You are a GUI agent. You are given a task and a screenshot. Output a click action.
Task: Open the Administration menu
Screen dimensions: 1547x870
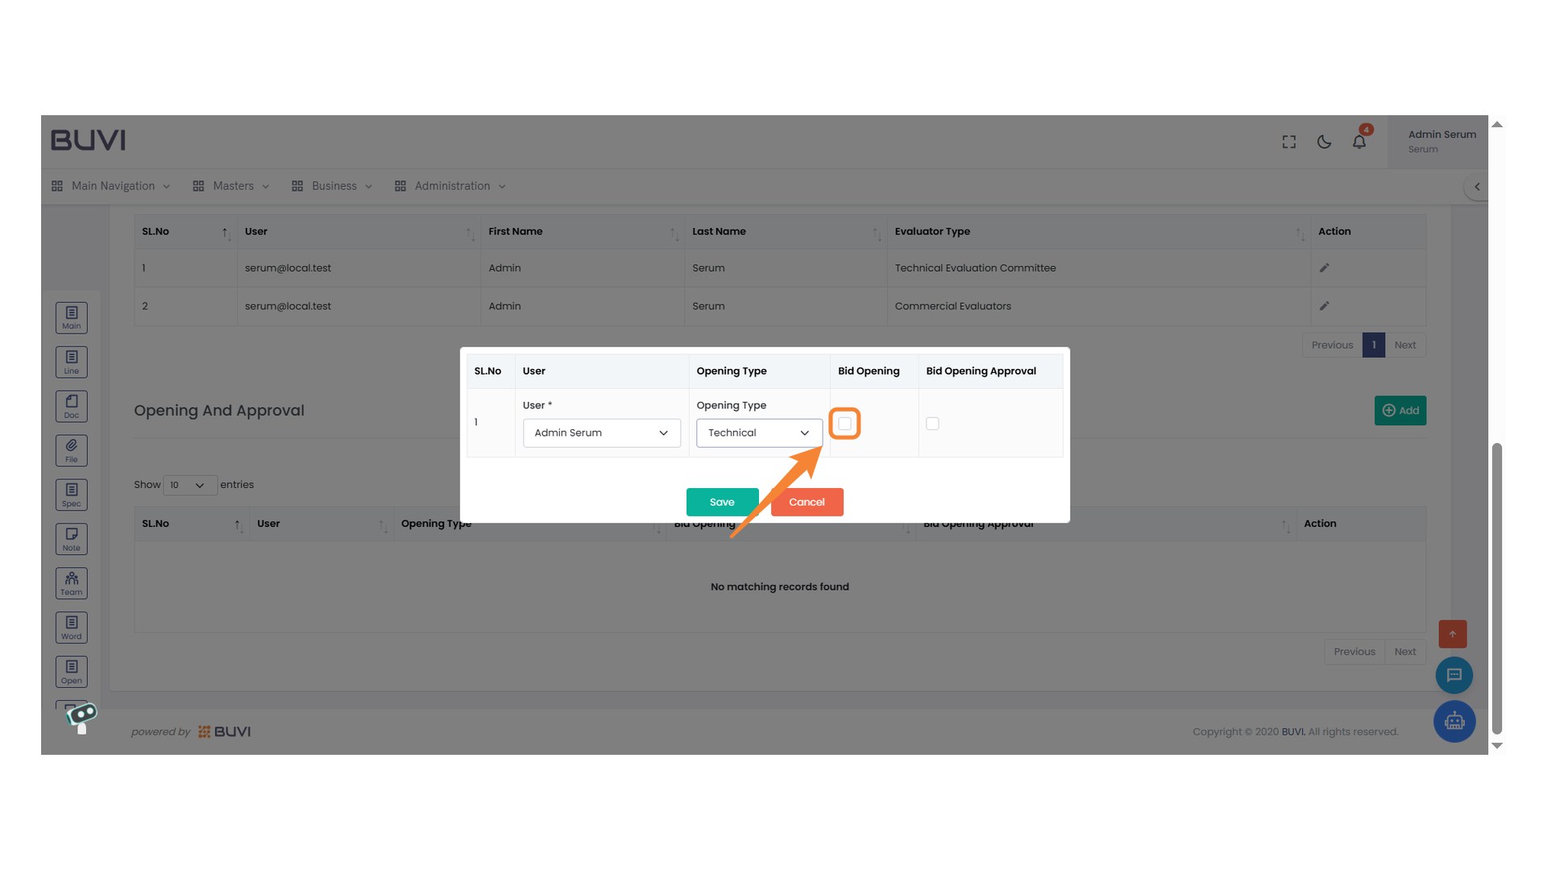pos(450,186)
